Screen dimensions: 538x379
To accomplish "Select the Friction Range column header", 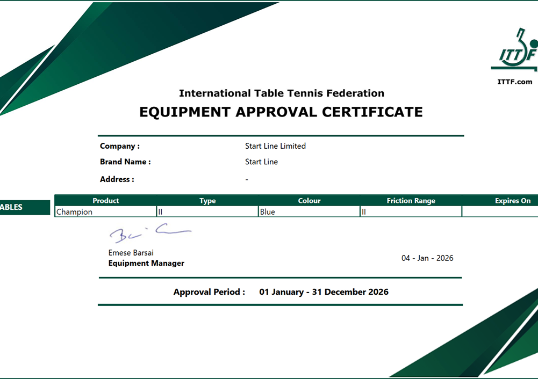I will click(x=411, y=200).
